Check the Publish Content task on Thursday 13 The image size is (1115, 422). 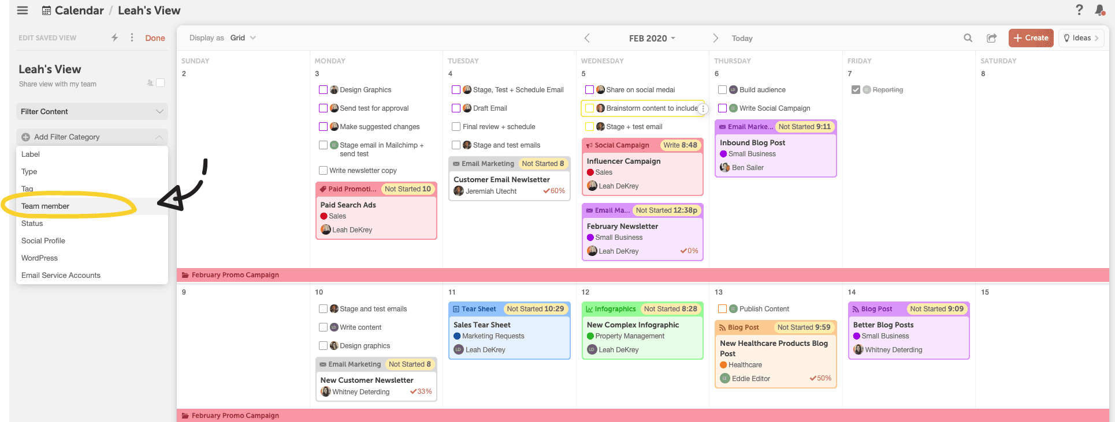click(x=722, y=309)
